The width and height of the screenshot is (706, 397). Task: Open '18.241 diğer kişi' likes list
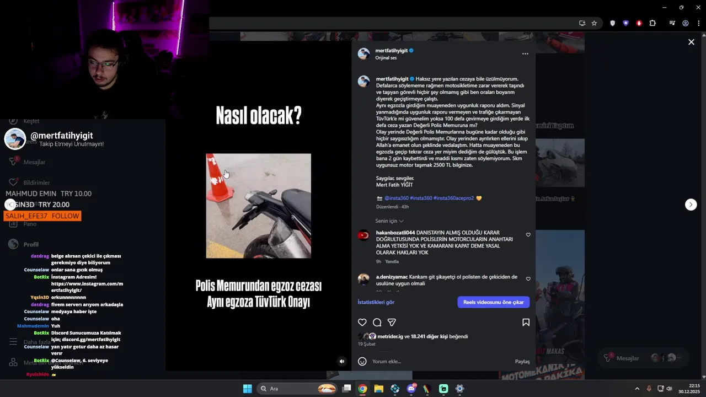[429, 336]
